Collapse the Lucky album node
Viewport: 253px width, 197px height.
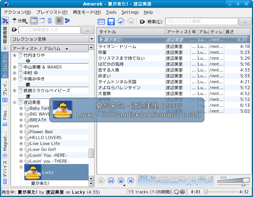(x=21, y=167)
